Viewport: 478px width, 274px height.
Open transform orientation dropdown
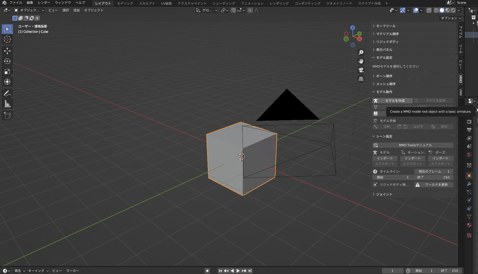207,10
